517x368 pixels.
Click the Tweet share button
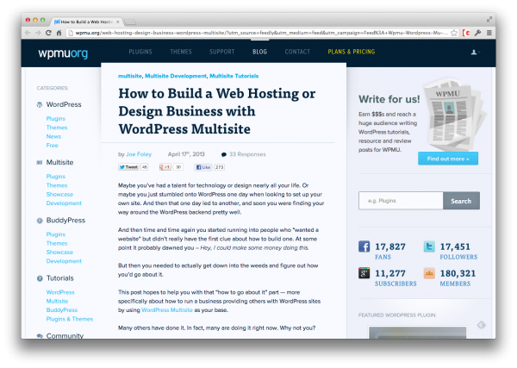pos(129,167)
